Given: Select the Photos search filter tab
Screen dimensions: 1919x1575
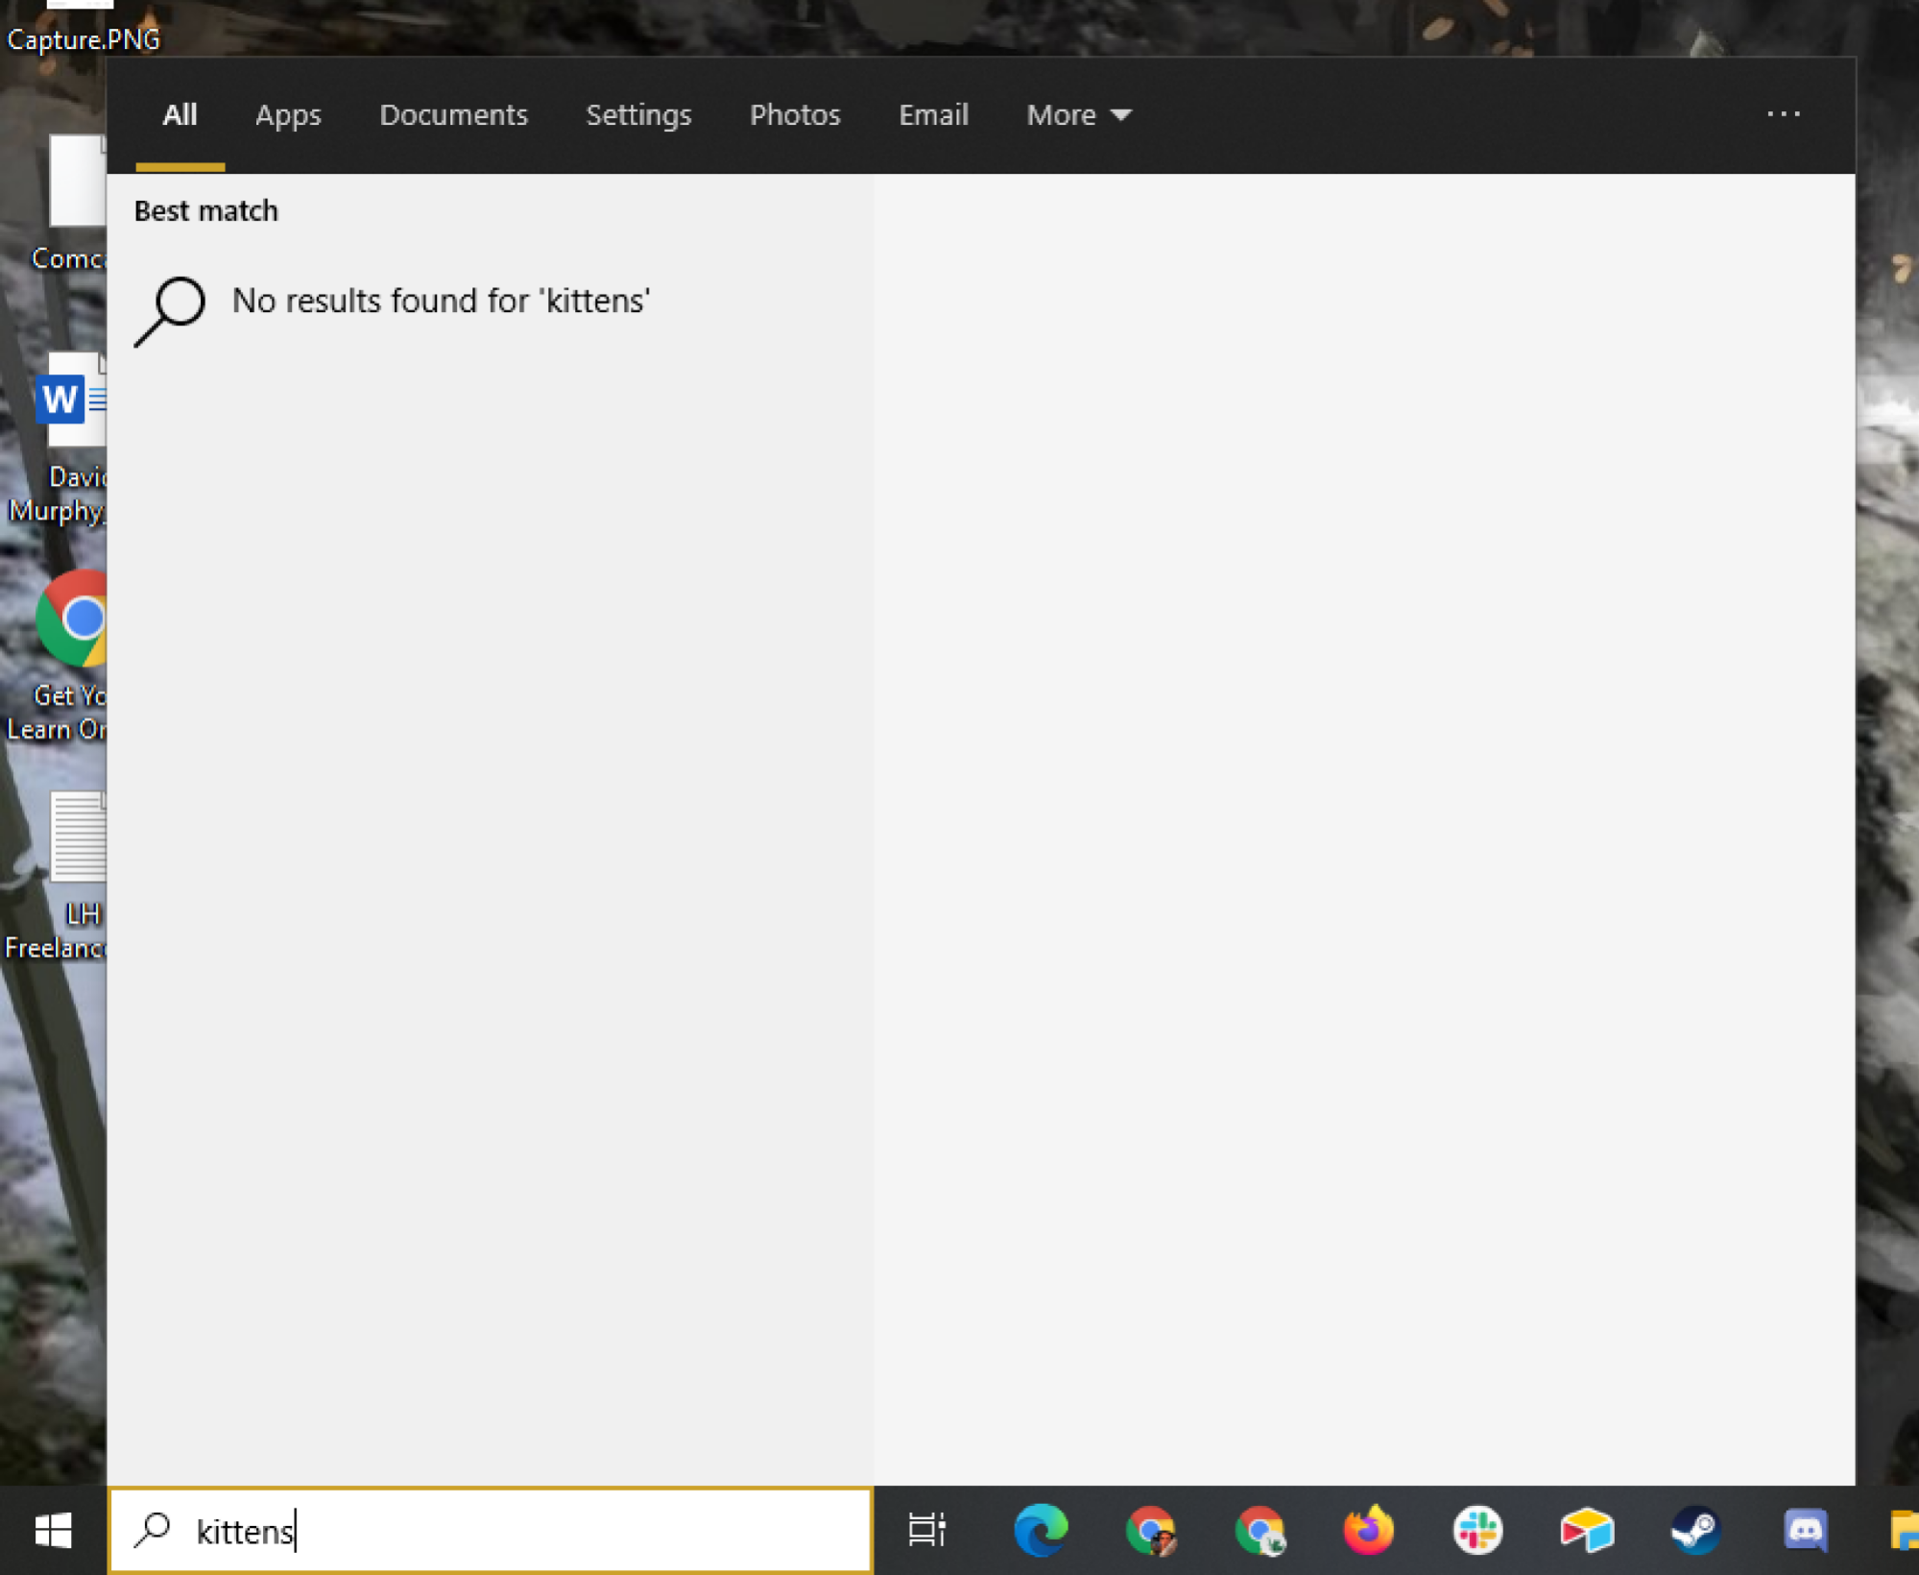Looking at the screenshot, I should click(x=794, y=115).
